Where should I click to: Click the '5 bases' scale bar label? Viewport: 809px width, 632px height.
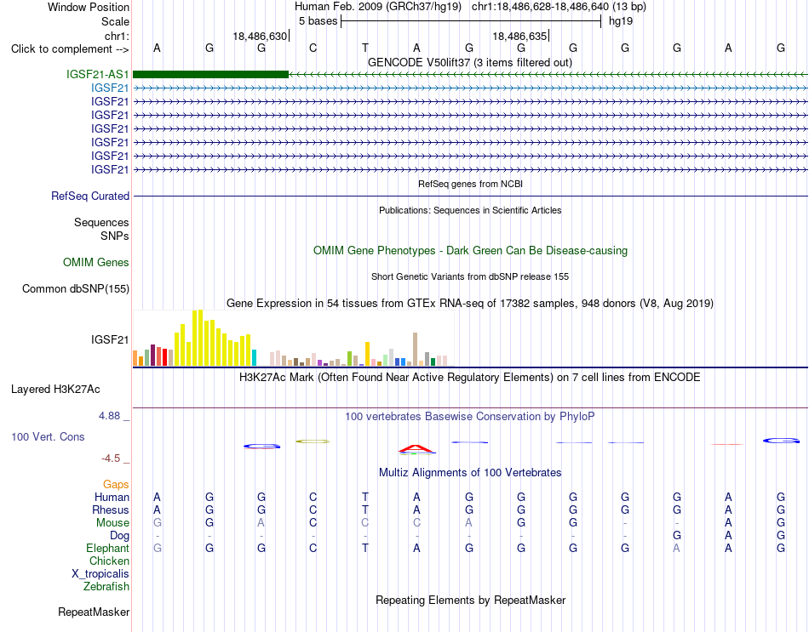[x=318, y=21]
